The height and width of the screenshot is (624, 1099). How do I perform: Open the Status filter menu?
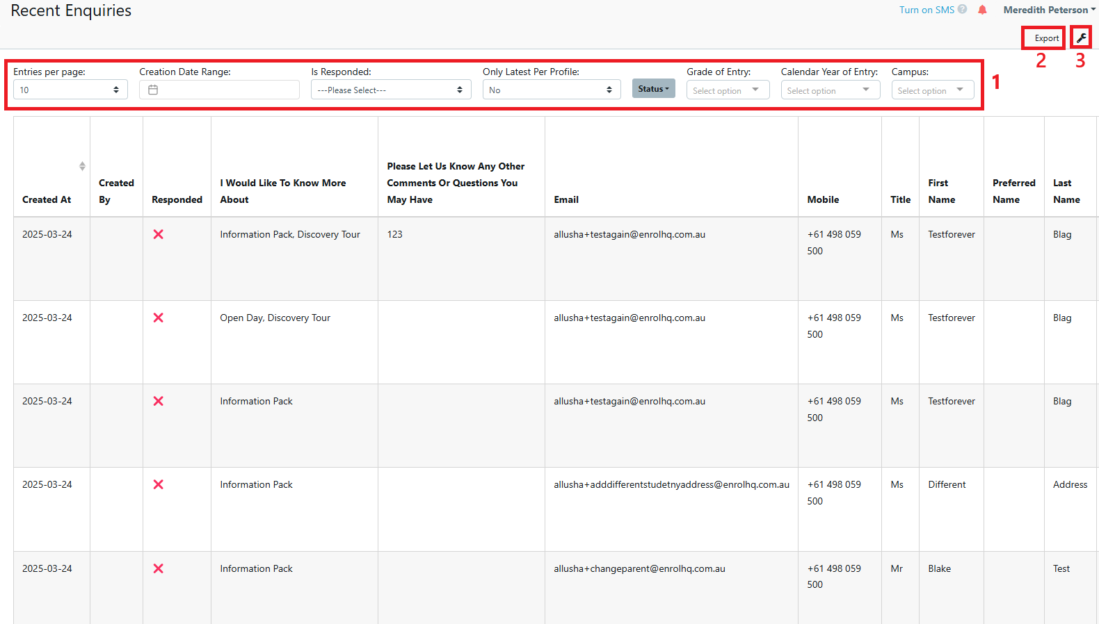point(653,89)
